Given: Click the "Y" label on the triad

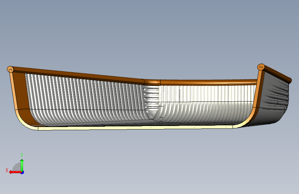Looking at the screenshot, I should coord(22,155).
